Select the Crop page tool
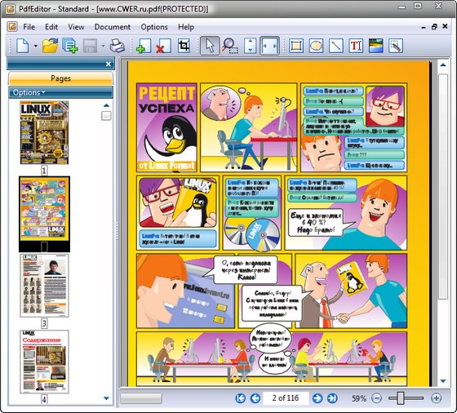 [x=184, y=46]
